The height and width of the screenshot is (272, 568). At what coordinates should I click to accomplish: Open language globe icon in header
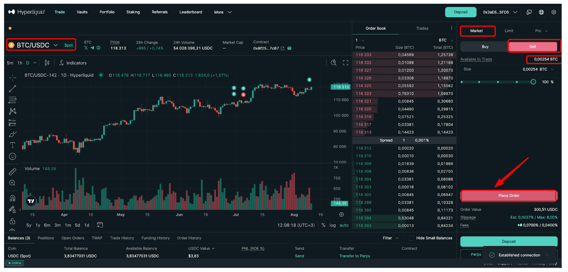541,12
